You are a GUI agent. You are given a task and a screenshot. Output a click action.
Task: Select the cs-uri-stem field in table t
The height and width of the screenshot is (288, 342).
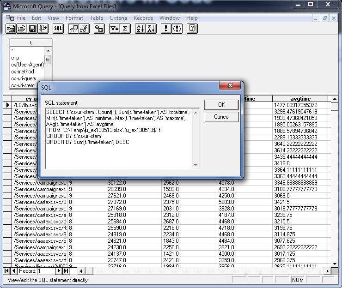pos(23,85)
